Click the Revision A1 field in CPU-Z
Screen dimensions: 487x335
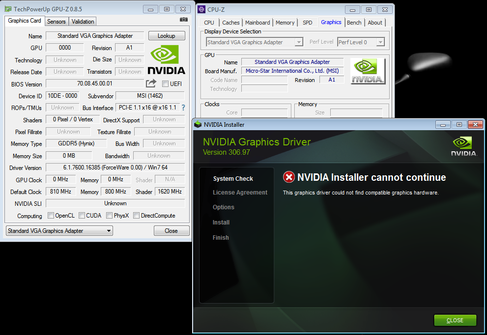tap(332, 80)
